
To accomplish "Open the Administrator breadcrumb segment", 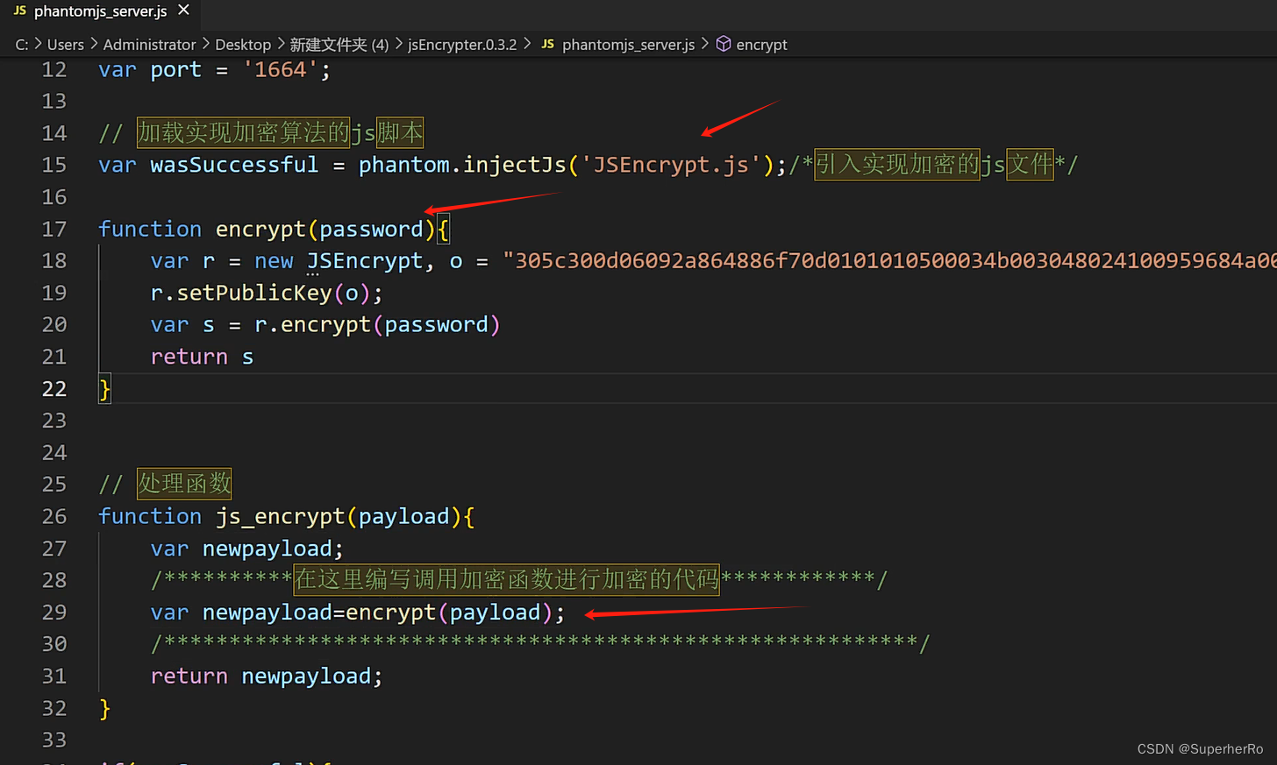I will pyautogui.click(x=150, y=45).
